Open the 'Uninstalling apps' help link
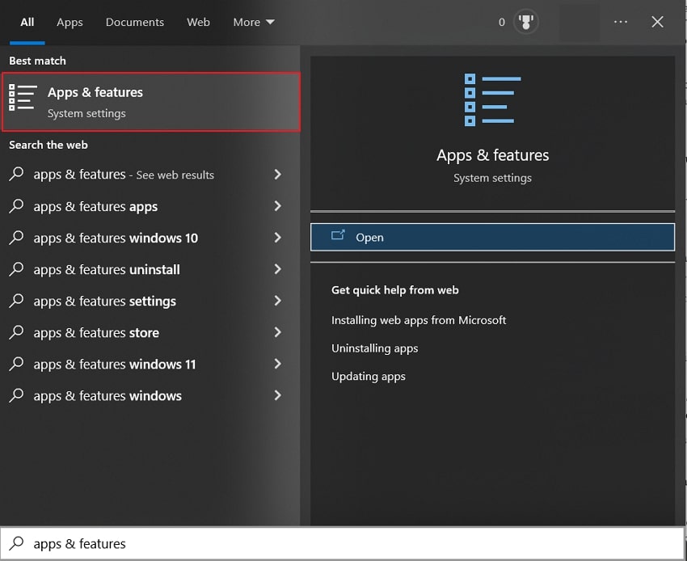 click(x=374, y=348)
